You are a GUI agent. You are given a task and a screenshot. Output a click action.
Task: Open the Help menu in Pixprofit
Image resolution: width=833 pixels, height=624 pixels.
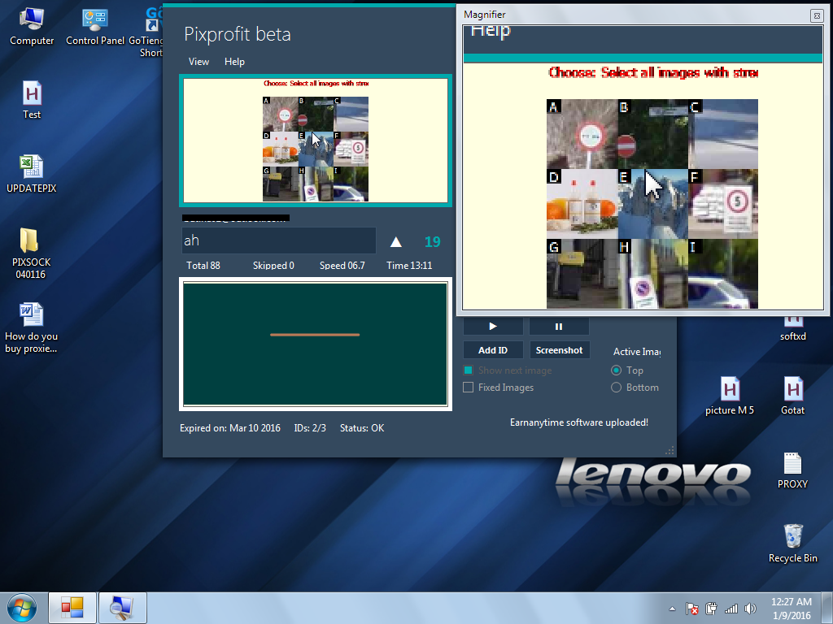point(234,62)
